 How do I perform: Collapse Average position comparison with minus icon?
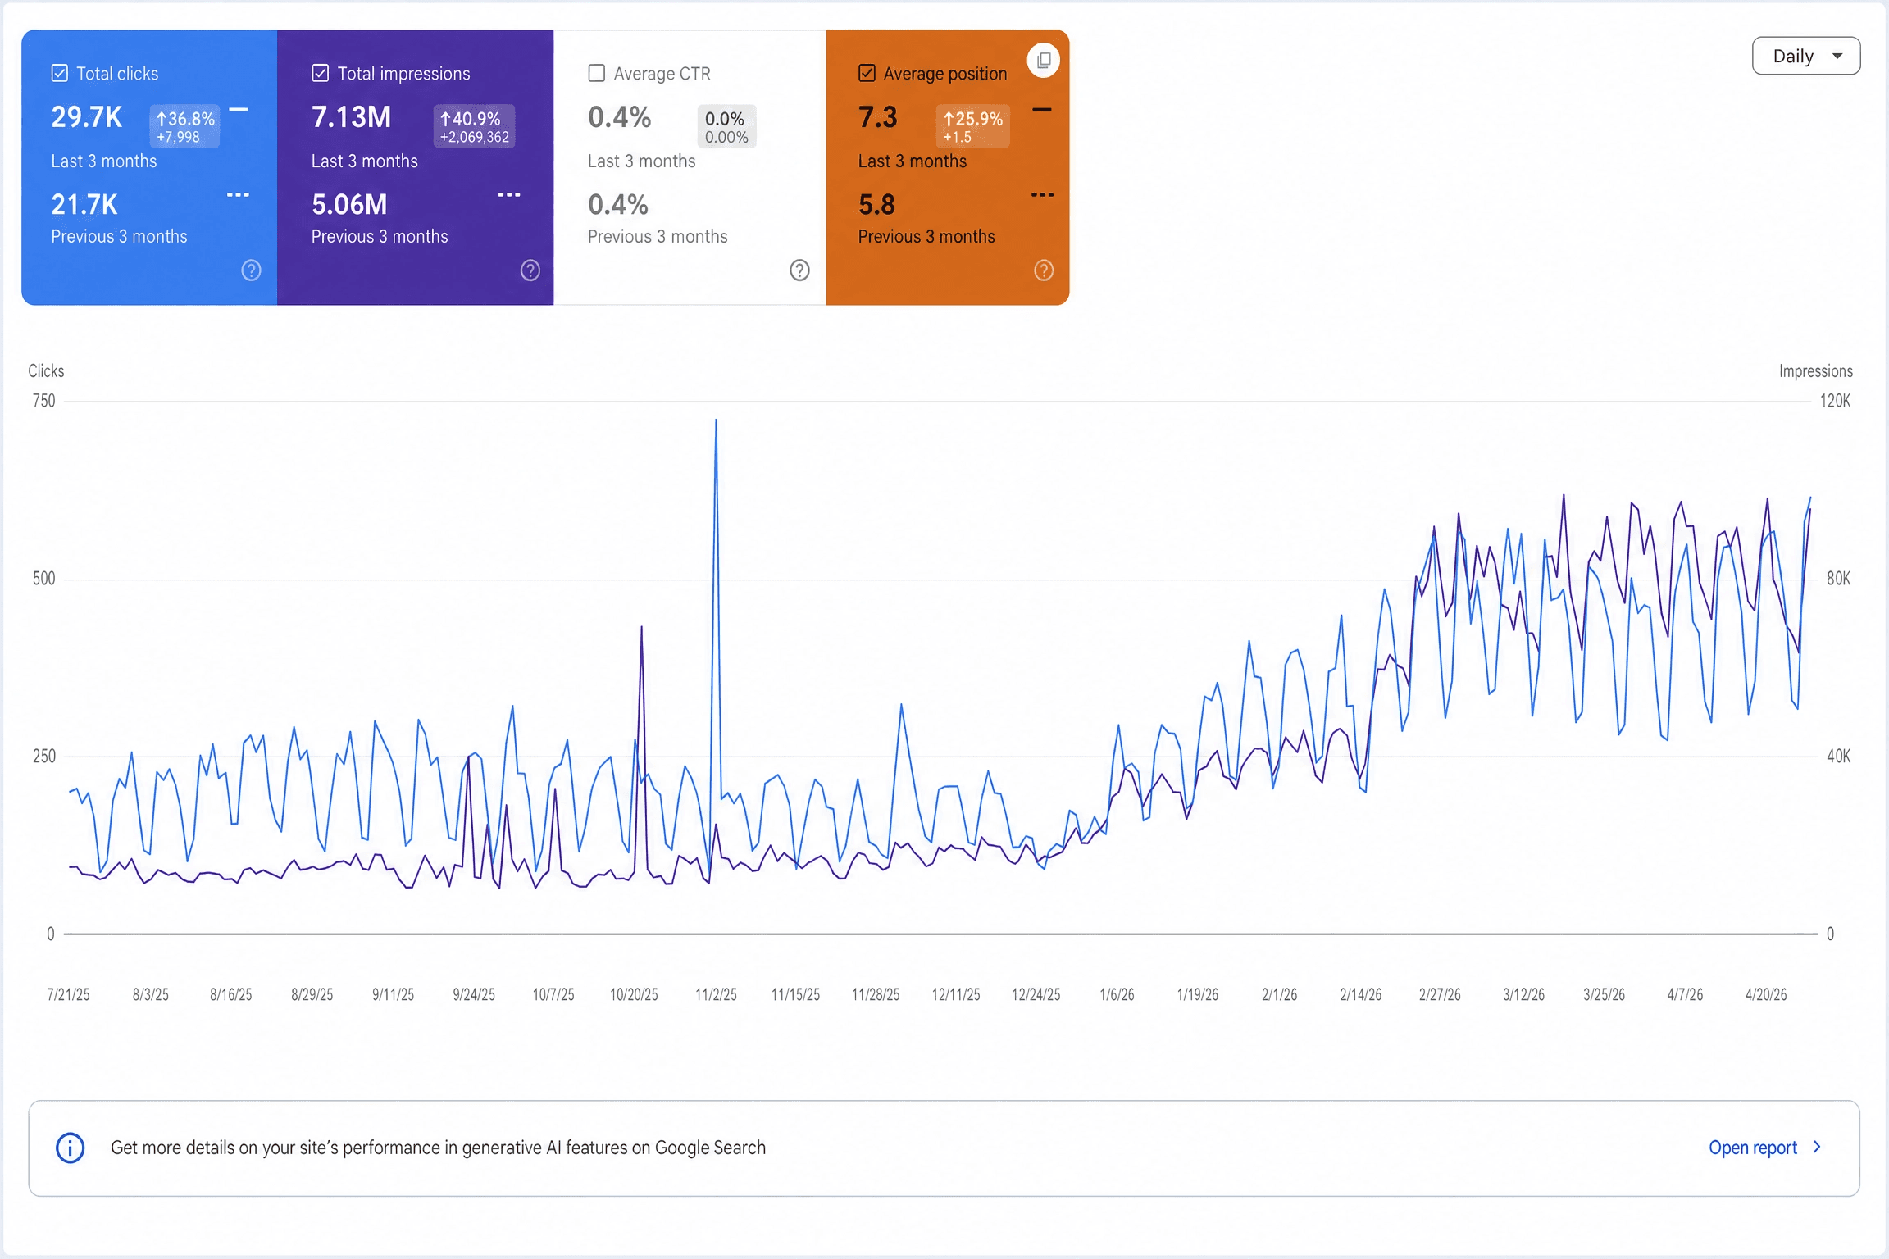[x=1042, y=109]
